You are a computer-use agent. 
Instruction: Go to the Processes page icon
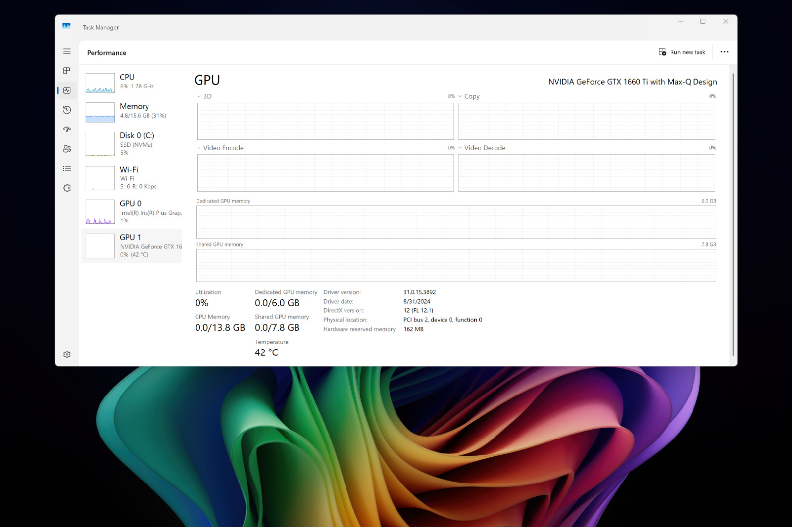tap(67, 71)
